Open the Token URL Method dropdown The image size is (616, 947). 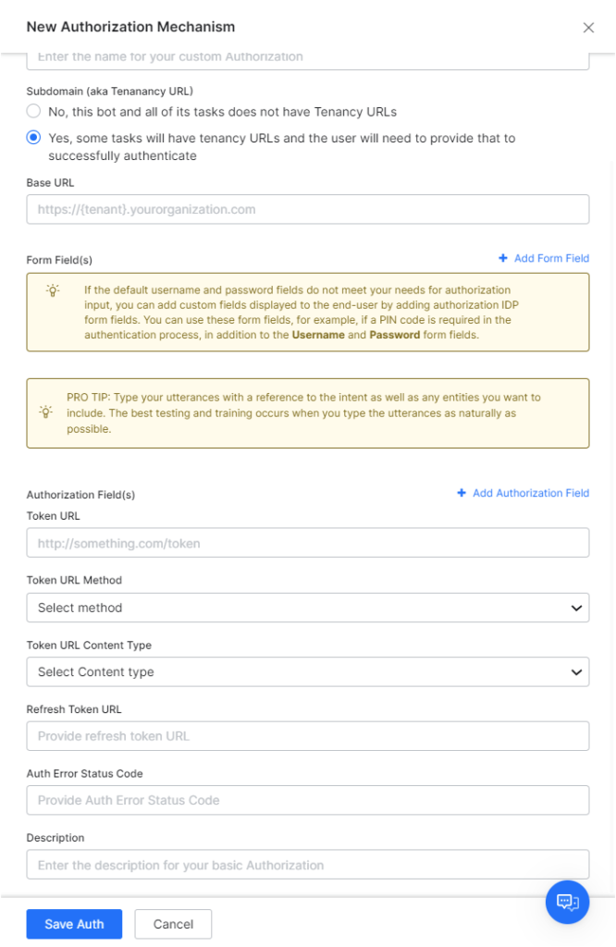pos(307,608)
